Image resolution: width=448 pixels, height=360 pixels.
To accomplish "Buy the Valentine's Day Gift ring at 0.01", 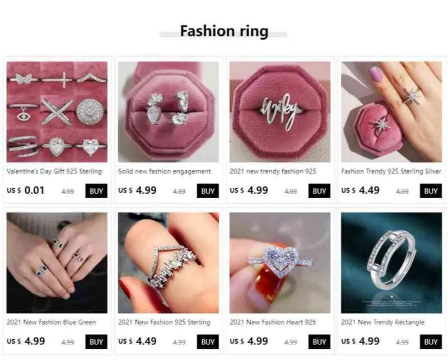I will coord(96,191).
